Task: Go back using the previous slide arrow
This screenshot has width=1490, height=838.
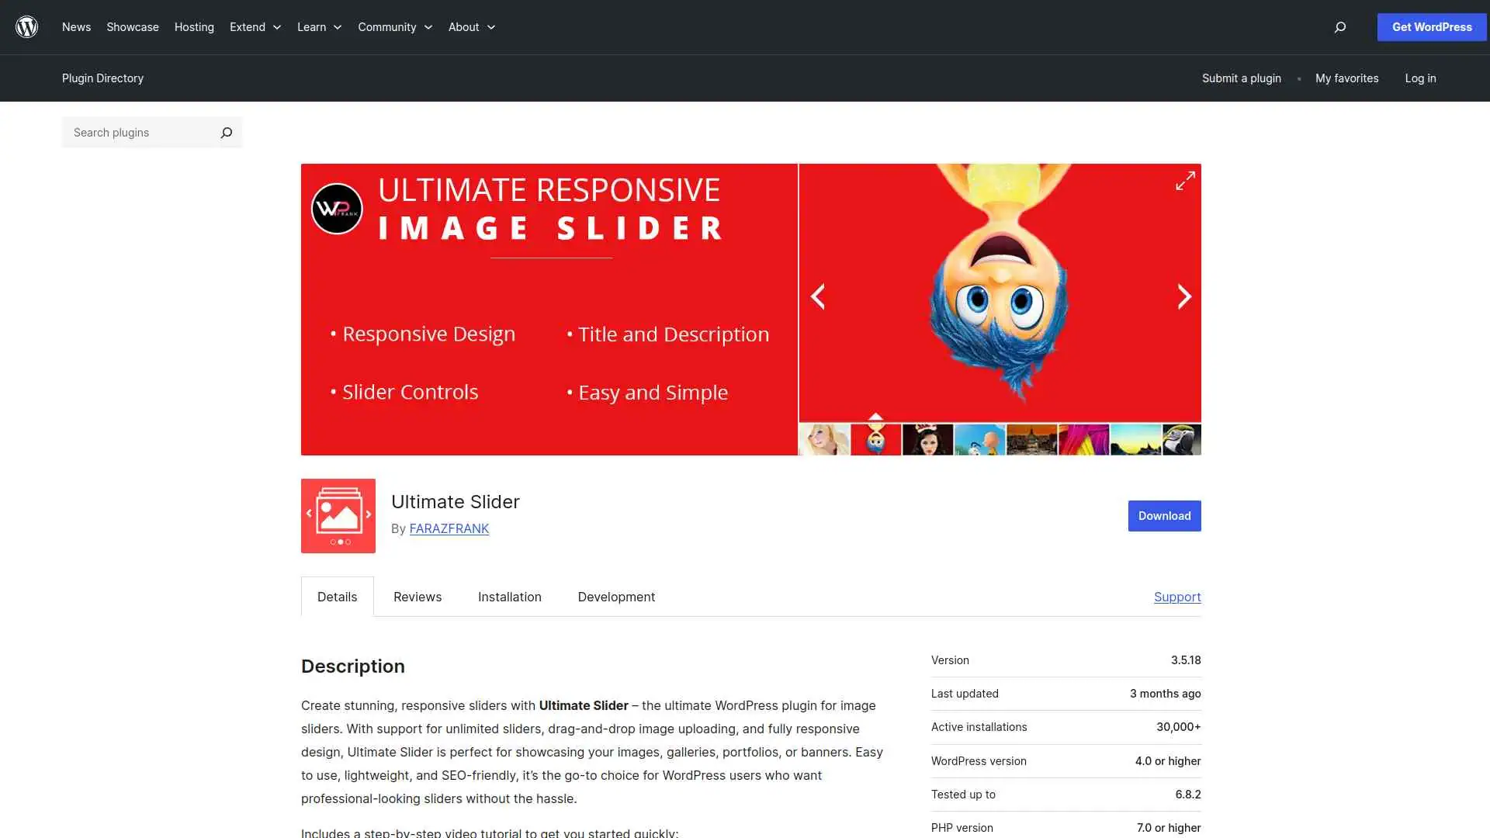Action: click(818, 296)
